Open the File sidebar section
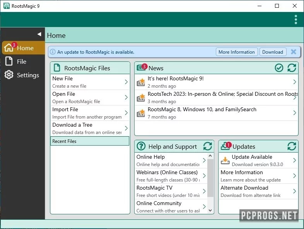The image size is (304, 229). 24,61
